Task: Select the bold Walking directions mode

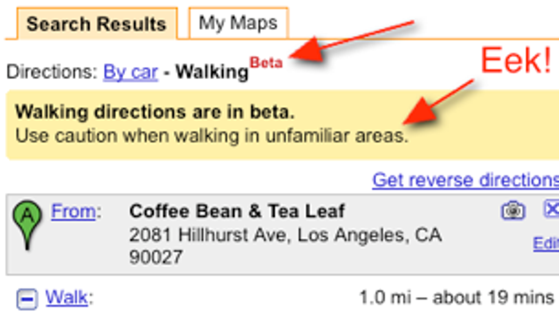Action: tap(212, 73)
